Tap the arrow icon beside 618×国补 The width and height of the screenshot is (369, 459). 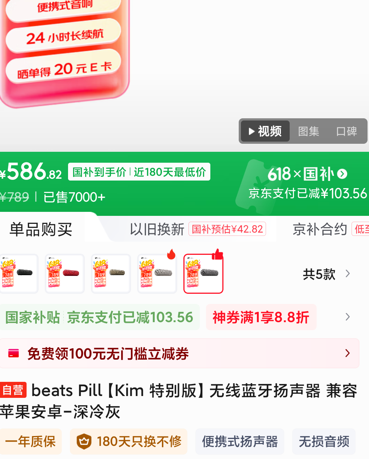[x=342, y=174]
